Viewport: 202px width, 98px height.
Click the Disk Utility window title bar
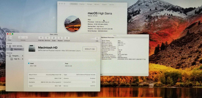click(54, 34)
